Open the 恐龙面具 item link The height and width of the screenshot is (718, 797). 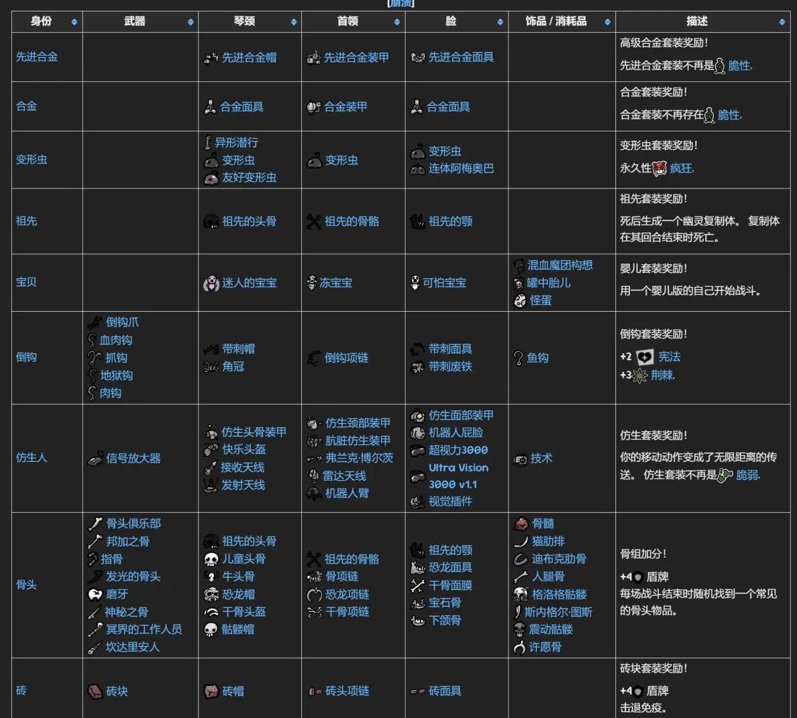(450, 568)
